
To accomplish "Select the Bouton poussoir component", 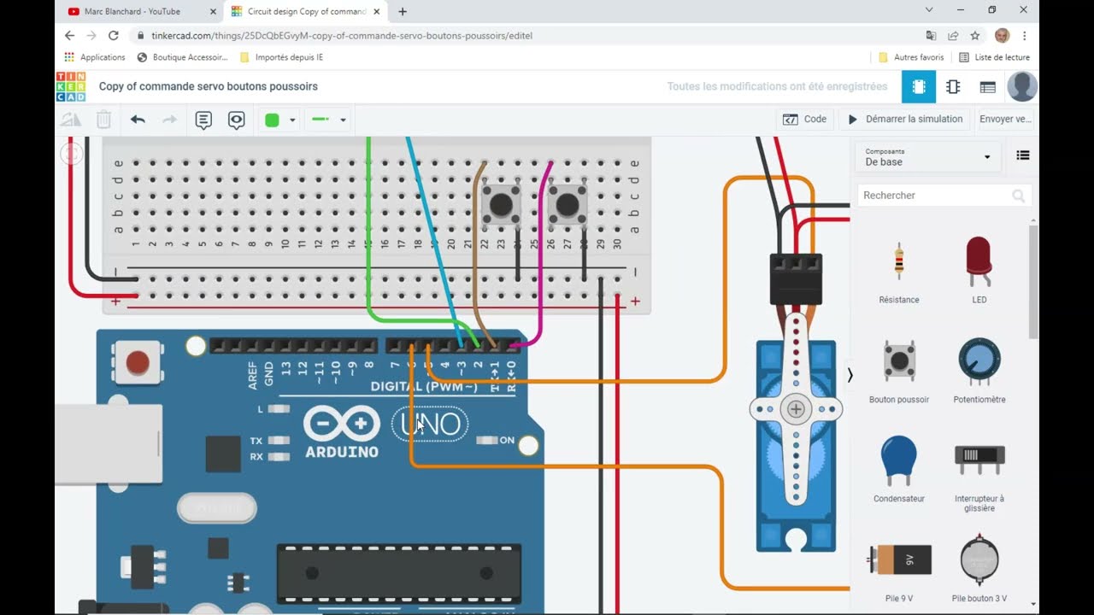I will point(899,371).
